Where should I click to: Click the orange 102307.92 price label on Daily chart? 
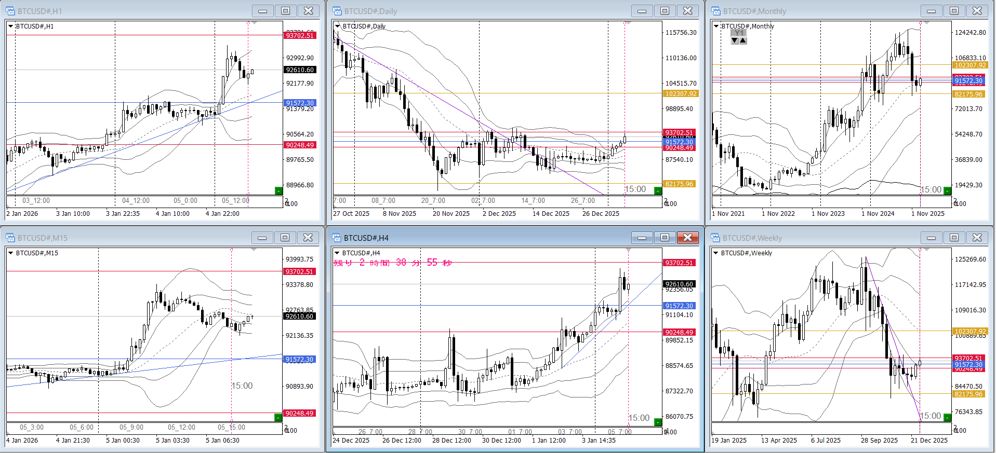point(681,94)
